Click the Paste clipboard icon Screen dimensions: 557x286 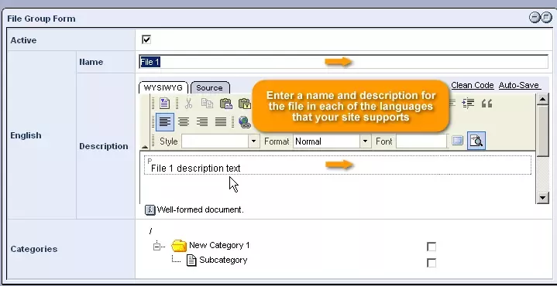point(226,104)
